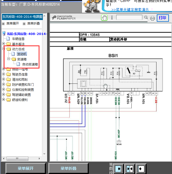This screenshot has width=172, height=174.
Task: Select the 清洗和雨刮 tree label
Action: pyautogui.click(x=20, y=80)
